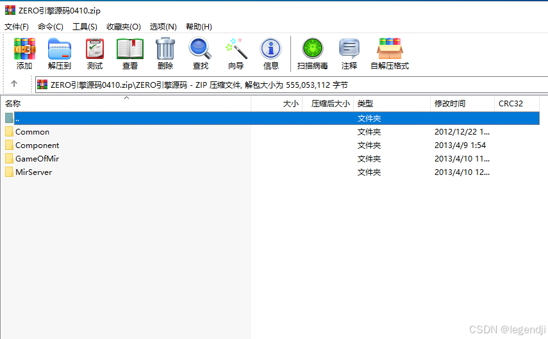Screen dimensions: 548x339
Task: Open the 收藏夹(O) menu
Action: (123, 26)
